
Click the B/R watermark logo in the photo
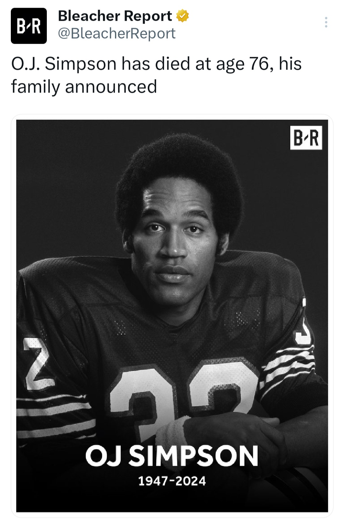tap(306, 138)
